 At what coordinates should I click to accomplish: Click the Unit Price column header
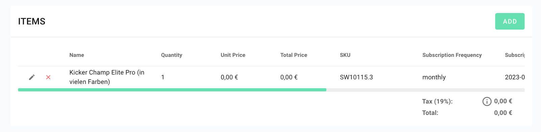233,55
